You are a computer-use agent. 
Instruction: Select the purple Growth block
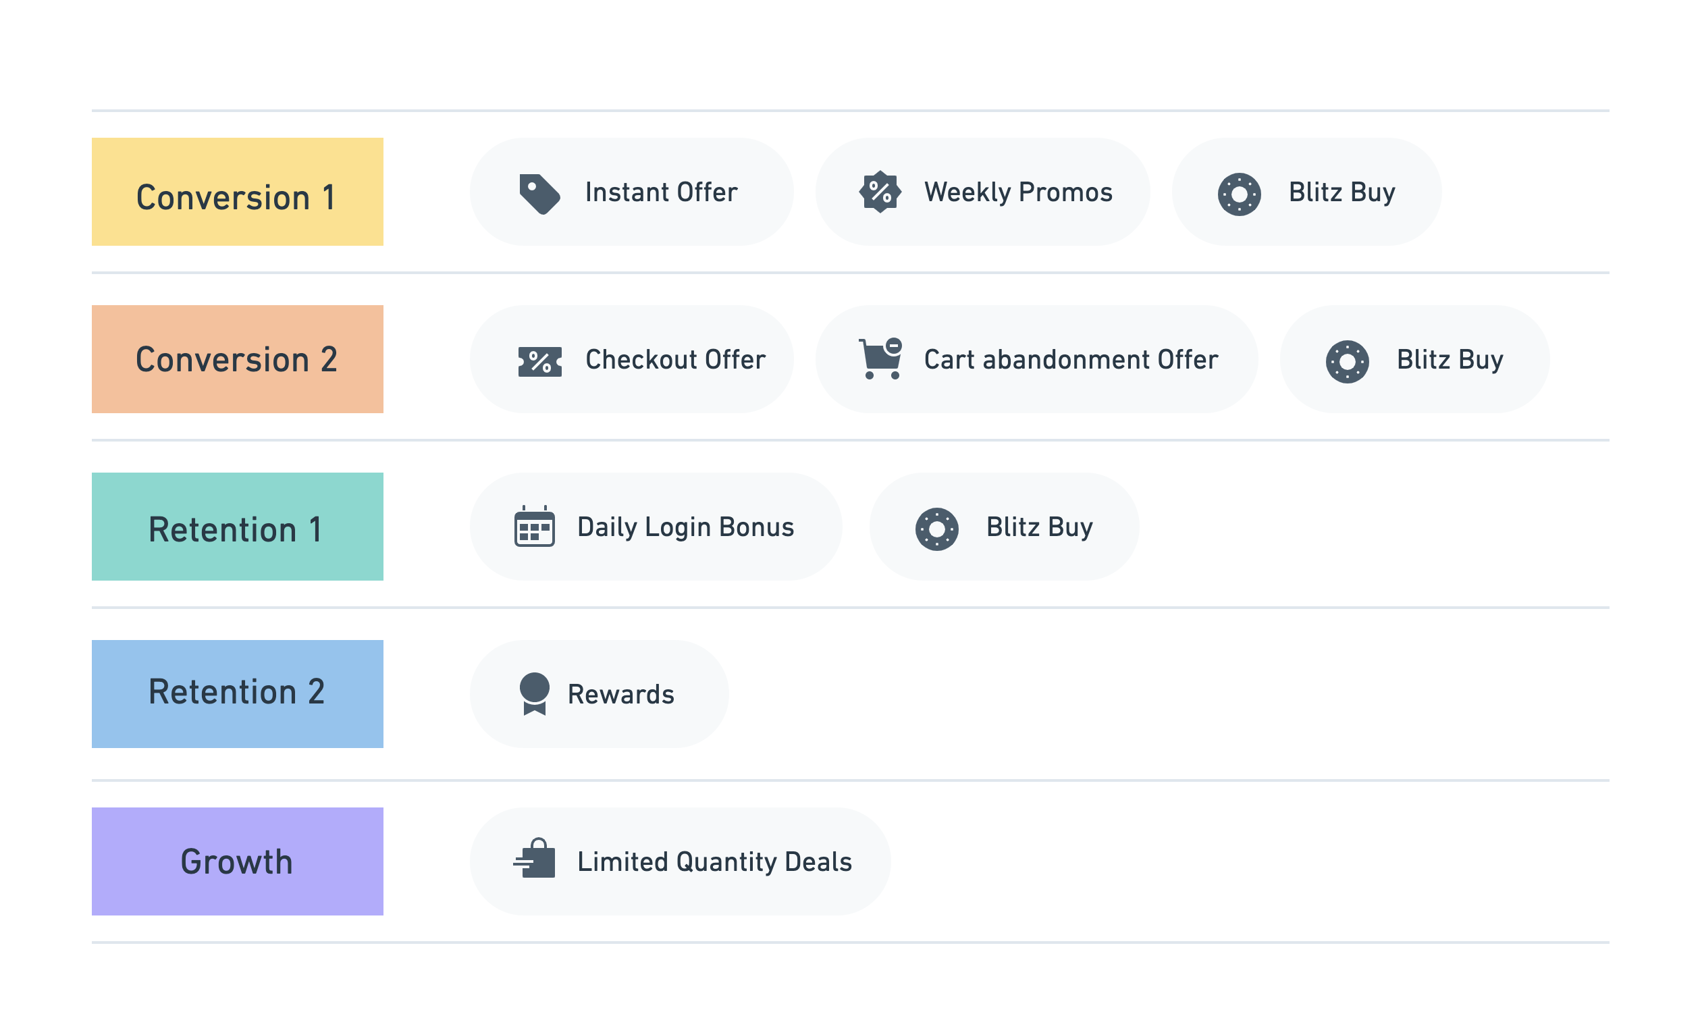(238, 861)
